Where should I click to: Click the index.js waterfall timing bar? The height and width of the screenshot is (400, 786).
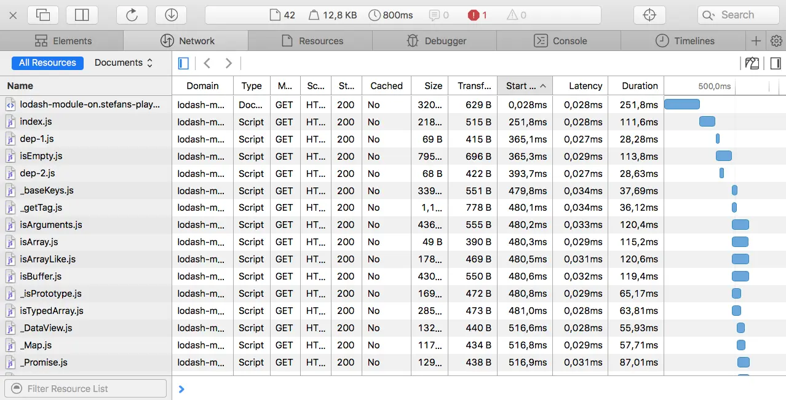pyautogui.click(x=707, y=122)
